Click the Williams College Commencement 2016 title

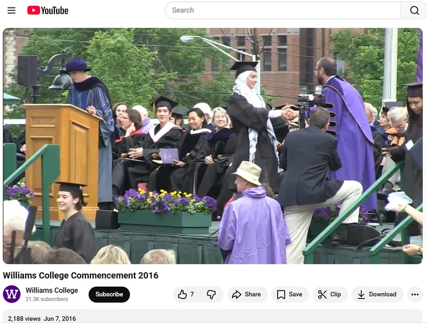tap(81, 275)
